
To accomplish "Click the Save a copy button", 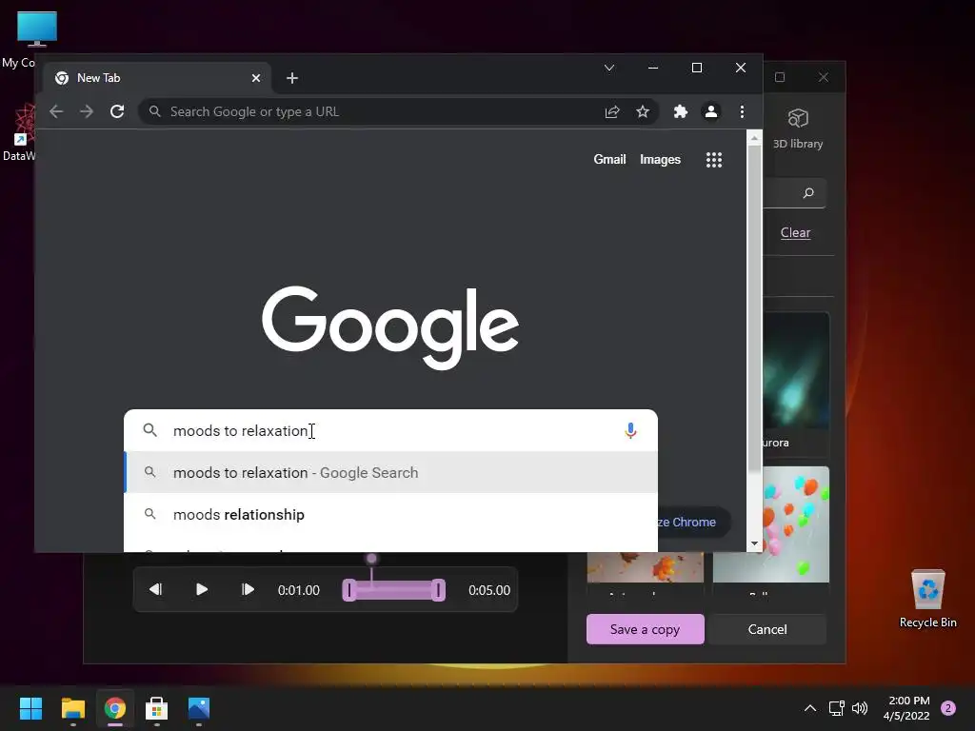I will click(x=645, y=629).
